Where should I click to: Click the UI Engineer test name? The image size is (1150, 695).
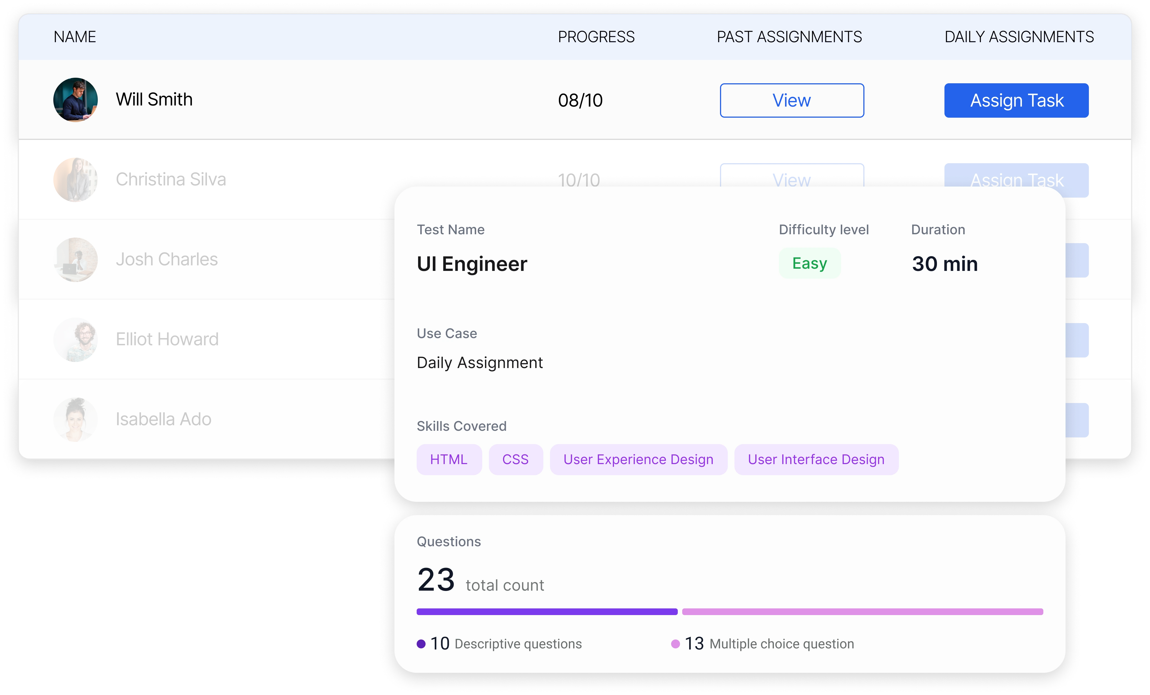(x=472, y=264)
